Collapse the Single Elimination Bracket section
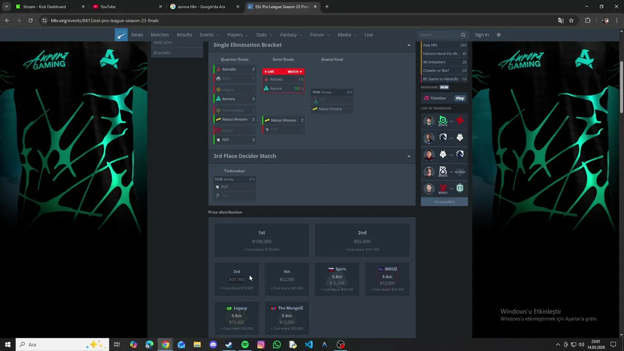The image size is (624, 351). (x=409, y=45)
